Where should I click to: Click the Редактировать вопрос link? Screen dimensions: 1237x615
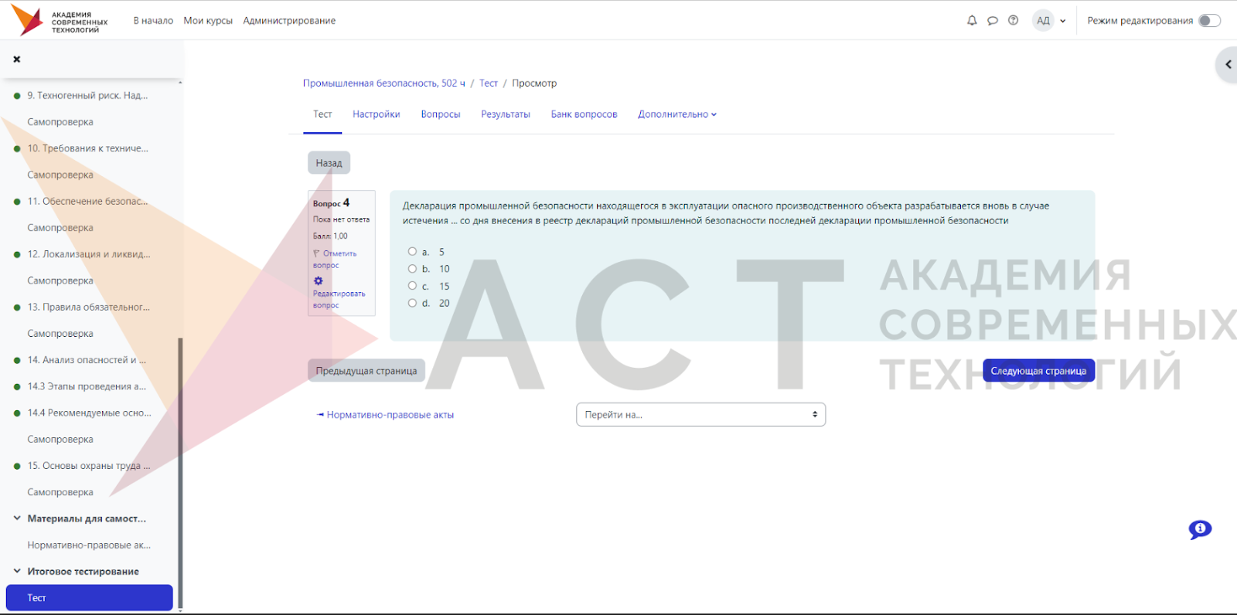click(x=339, y=299)
